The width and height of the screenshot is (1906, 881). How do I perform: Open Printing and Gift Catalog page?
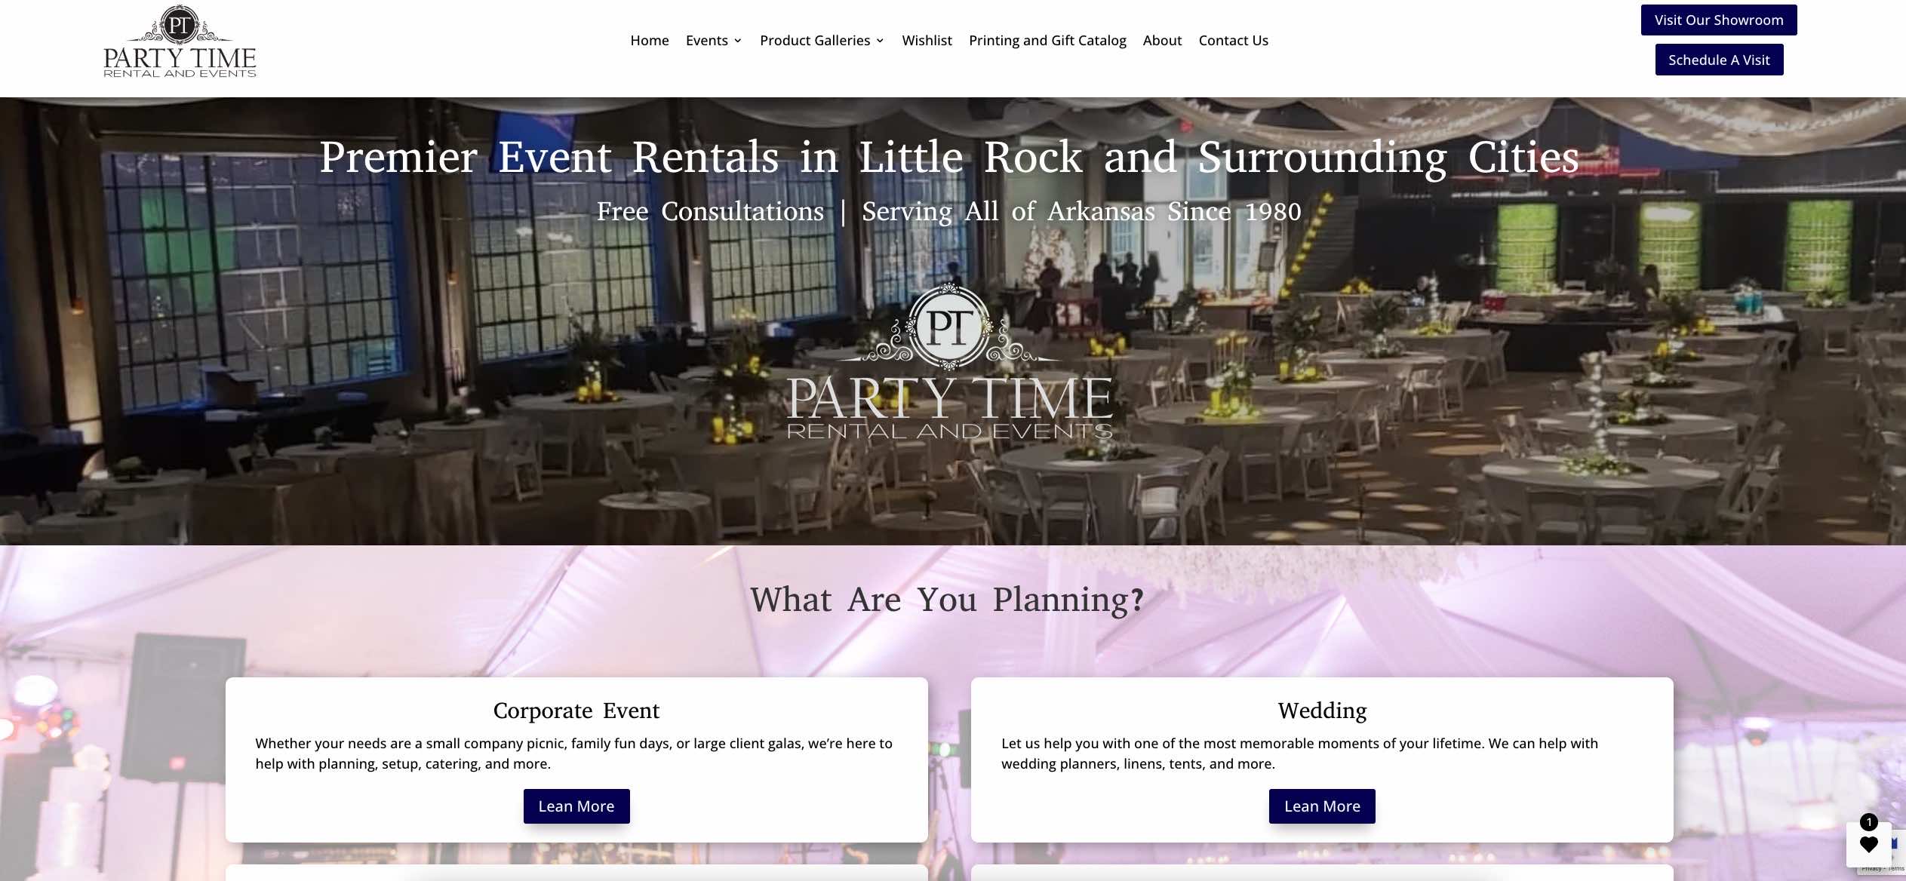click(1047, 41)
